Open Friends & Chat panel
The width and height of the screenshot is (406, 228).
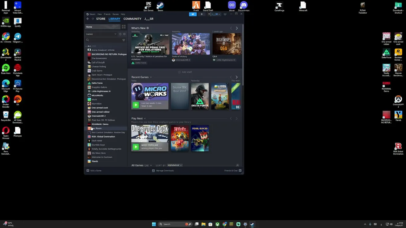coord(233,171)
